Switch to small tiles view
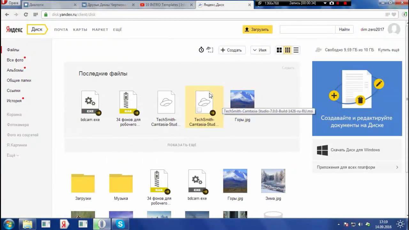Screen dimensions: 409x230 tap(288, 50)
